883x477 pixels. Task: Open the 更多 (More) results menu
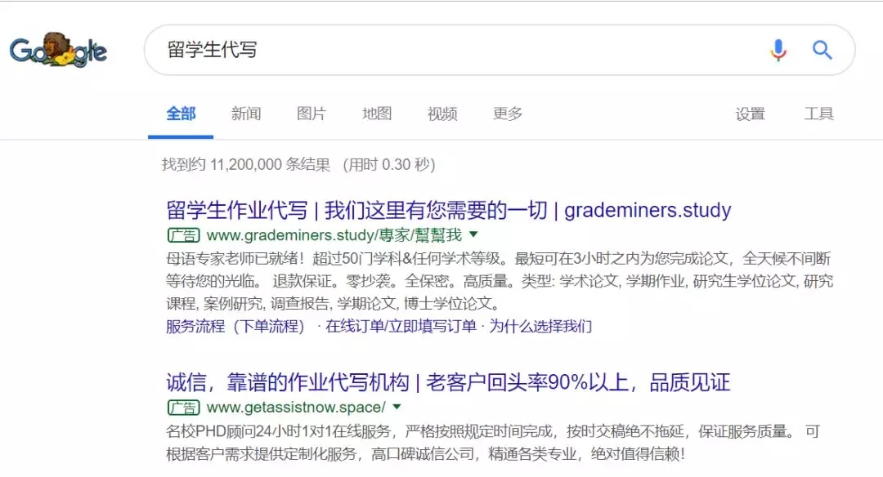pos(508,114)
